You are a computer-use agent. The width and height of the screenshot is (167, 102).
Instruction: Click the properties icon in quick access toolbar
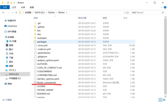(8, 3)
